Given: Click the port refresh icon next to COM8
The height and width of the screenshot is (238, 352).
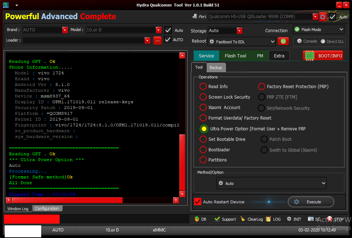Looking at the screenshot, I should [323, 17].
